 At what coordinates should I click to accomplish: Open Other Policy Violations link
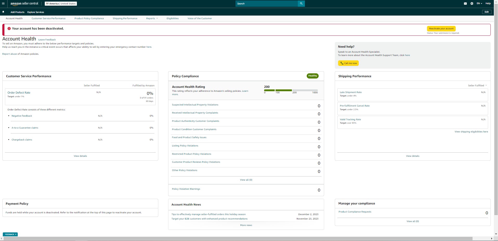[185, 170]
